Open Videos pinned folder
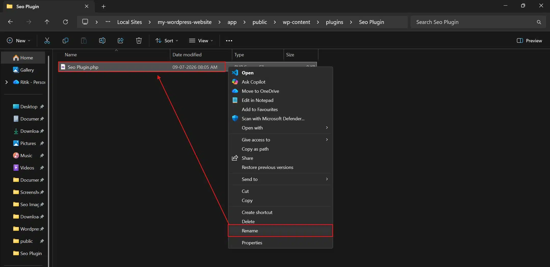The height and width of the screenshot is (267, 550). point(24,168)
